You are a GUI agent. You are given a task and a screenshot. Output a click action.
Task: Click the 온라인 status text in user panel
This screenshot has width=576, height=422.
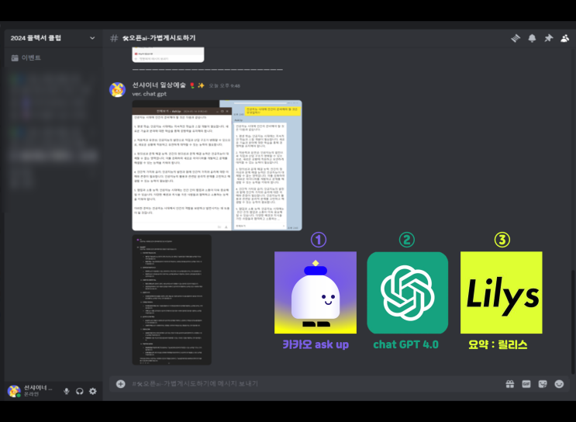click(x=31, y=394)
